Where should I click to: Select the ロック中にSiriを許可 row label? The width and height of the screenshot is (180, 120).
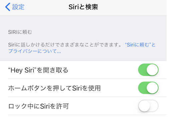pos(38,106)
